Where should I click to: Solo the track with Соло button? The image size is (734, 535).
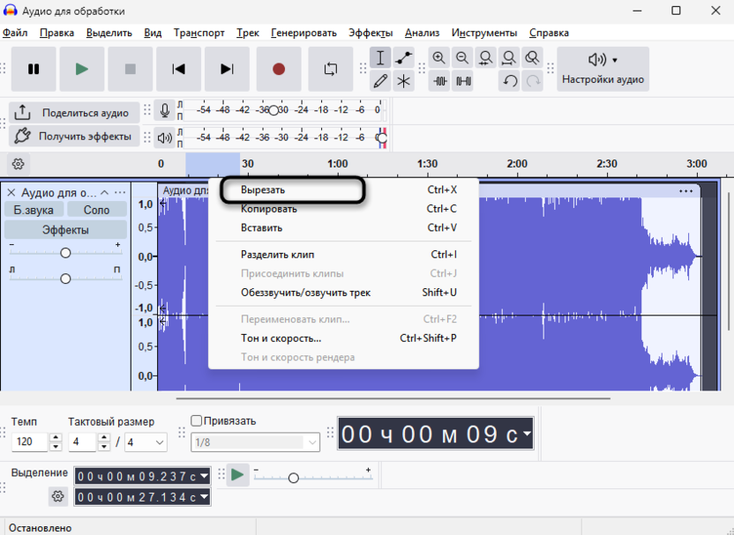click(x=96, y=209)
